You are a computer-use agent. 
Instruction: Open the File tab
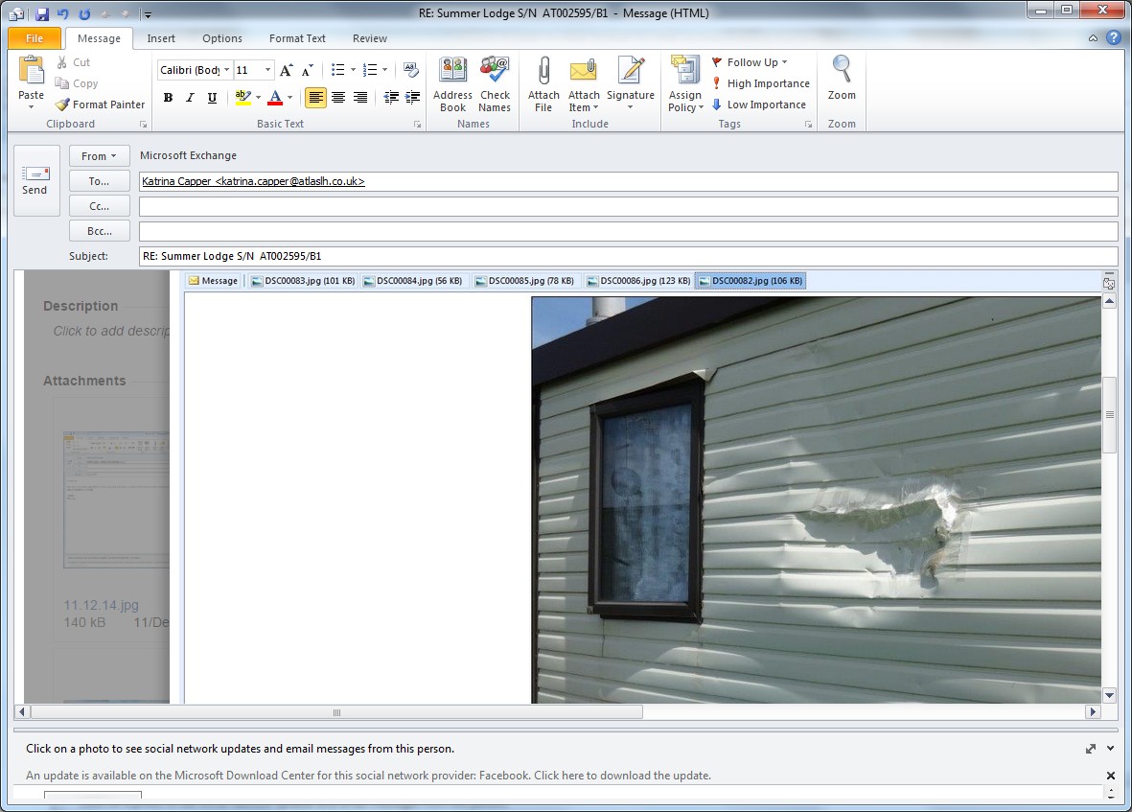35,38
